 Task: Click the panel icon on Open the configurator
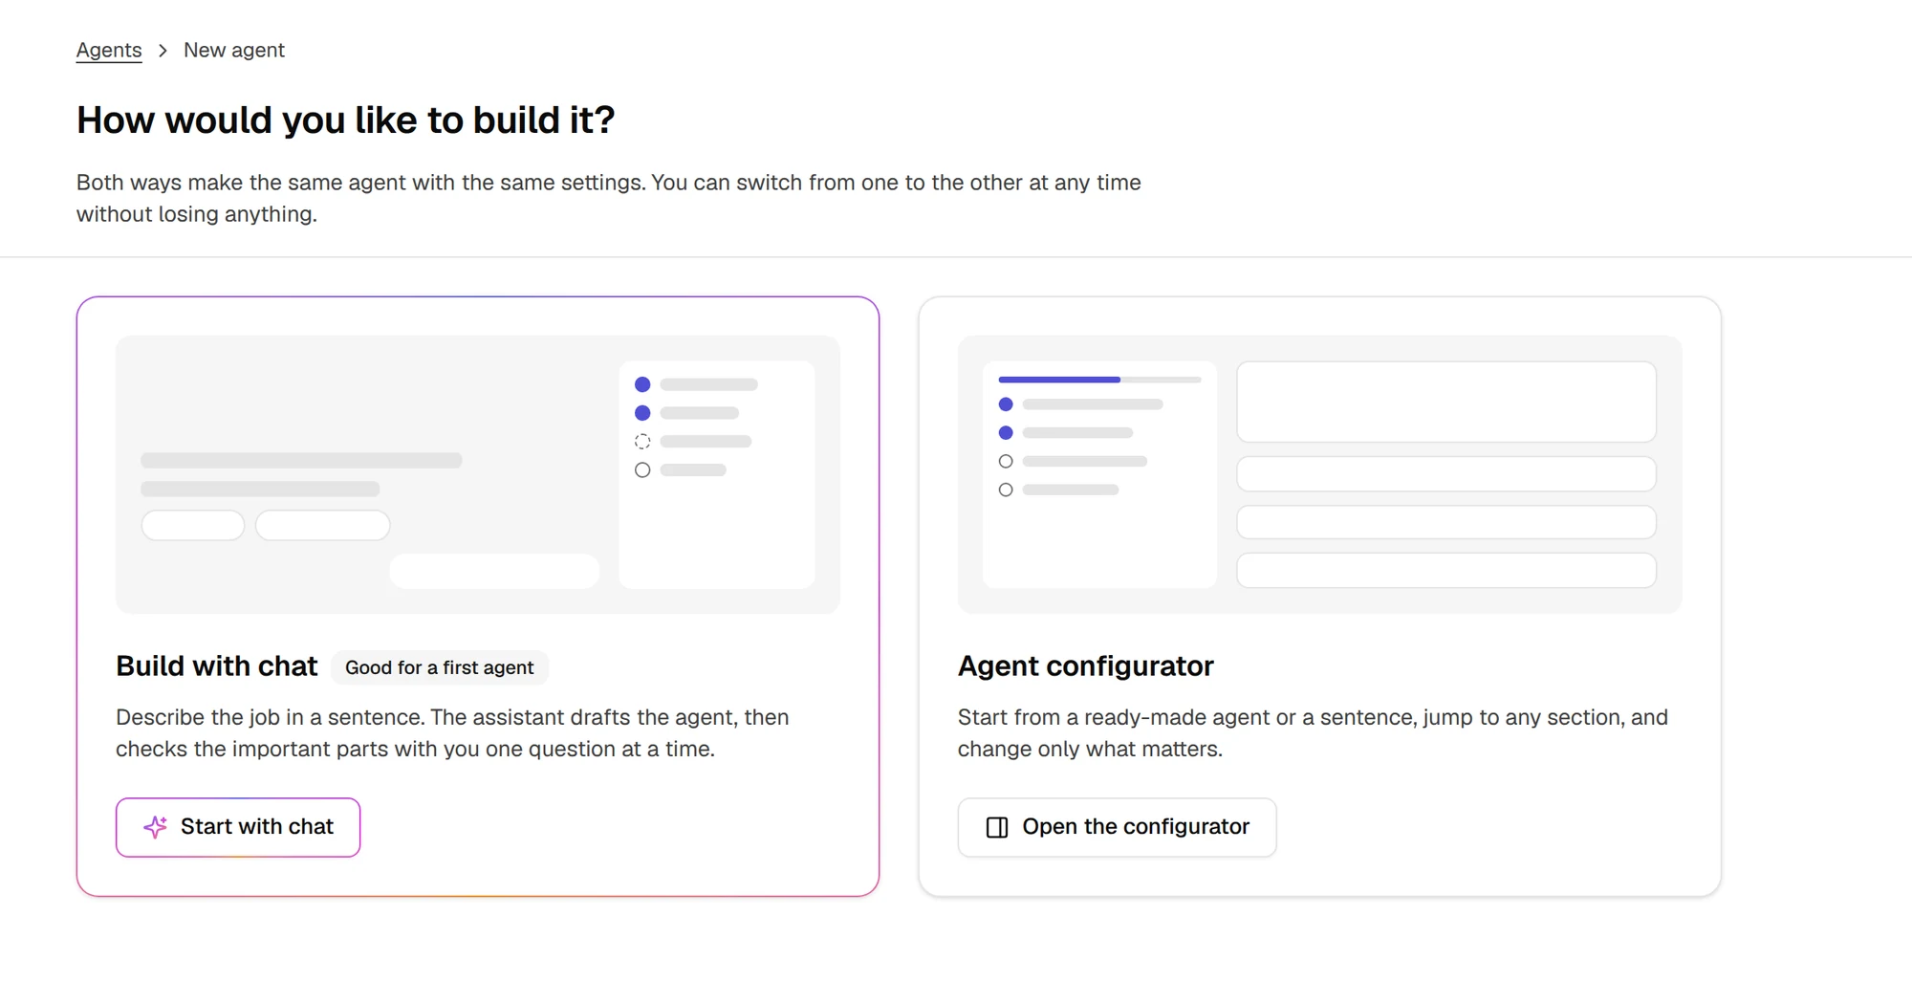tap(997, 827)
